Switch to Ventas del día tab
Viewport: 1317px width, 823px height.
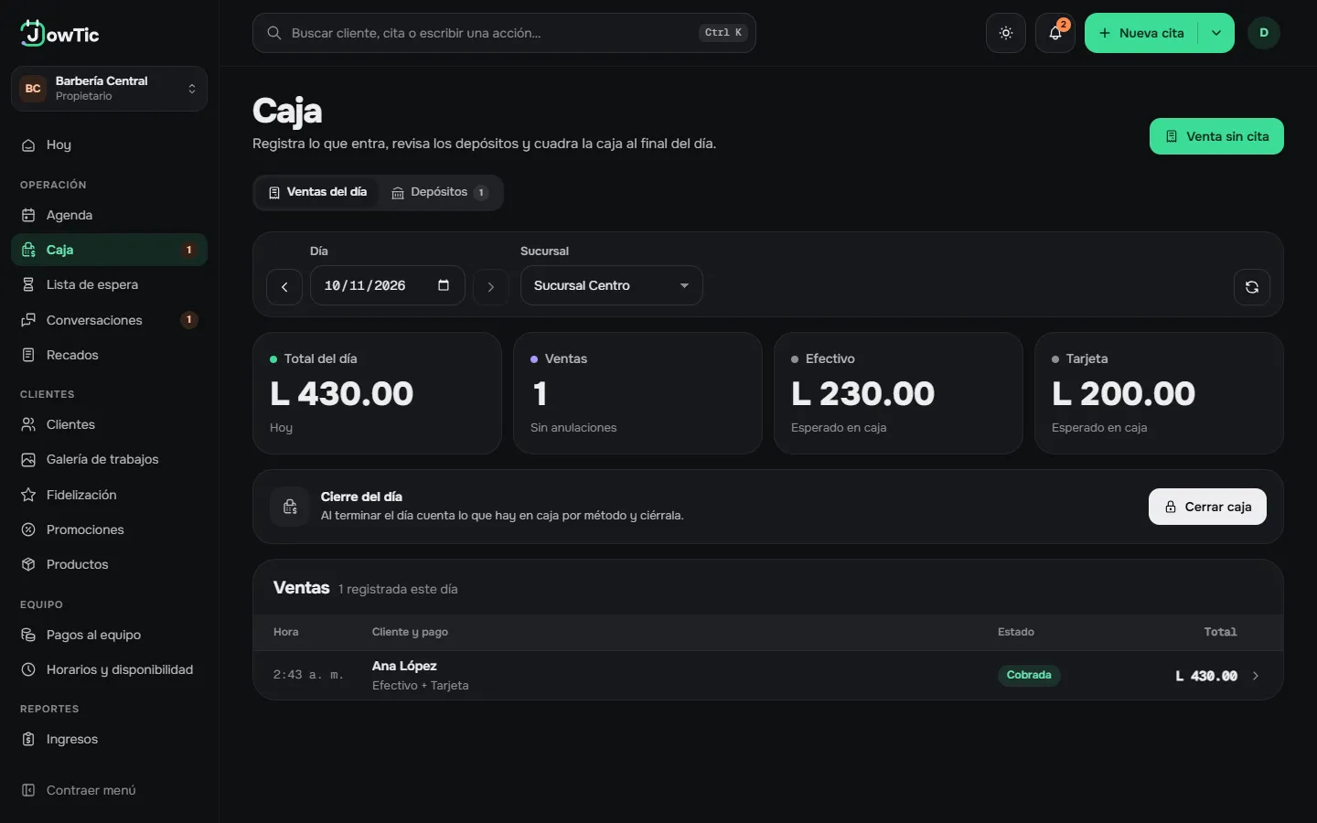click(x=316, y=192)
